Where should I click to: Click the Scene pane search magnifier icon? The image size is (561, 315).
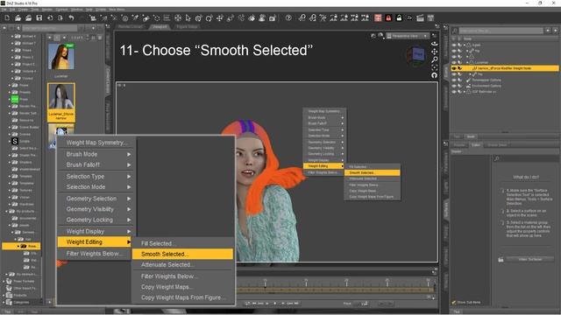click(454, 31)
